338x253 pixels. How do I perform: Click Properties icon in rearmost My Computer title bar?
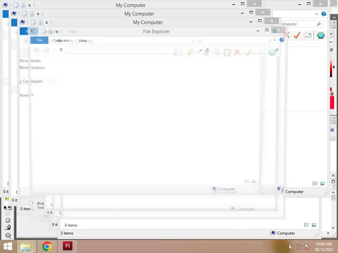16,5
